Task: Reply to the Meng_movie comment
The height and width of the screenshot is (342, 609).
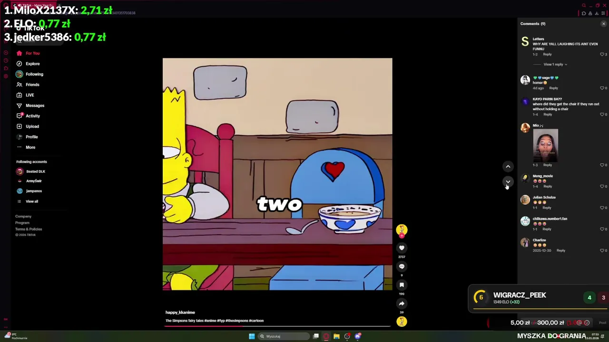Action: 548,186
